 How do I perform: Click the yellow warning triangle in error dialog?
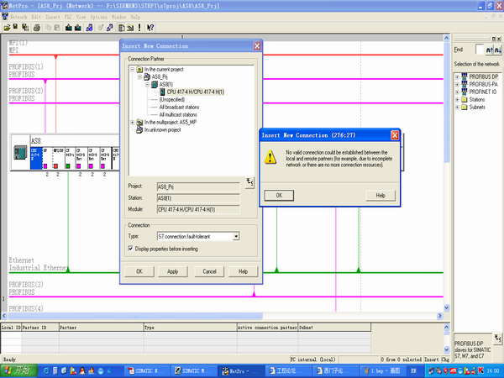270,157
